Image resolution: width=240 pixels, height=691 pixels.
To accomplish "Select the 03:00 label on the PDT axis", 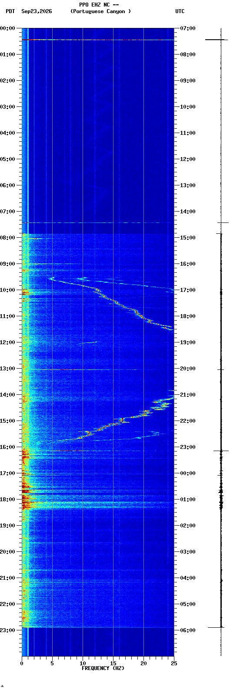I will (x=8, y=107).
